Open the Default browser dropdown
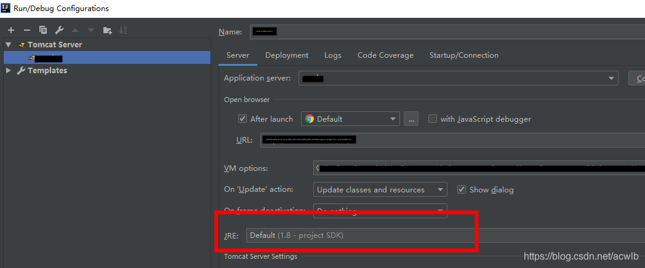Screen dimensions: 645x268 point(350,119)
